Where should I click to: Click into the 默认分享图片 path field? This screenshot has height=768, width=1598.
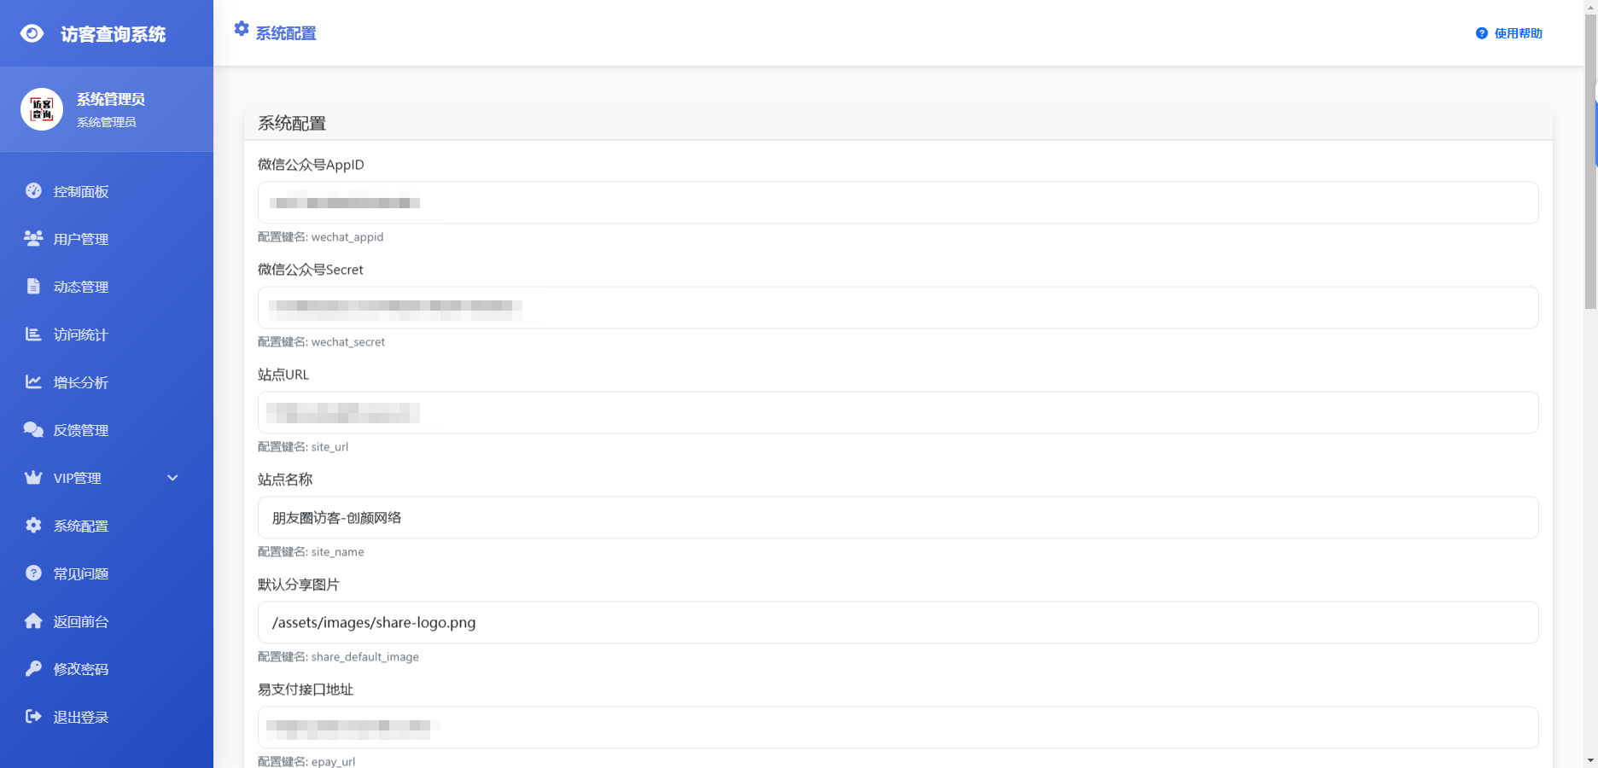[x=897, y=623]
